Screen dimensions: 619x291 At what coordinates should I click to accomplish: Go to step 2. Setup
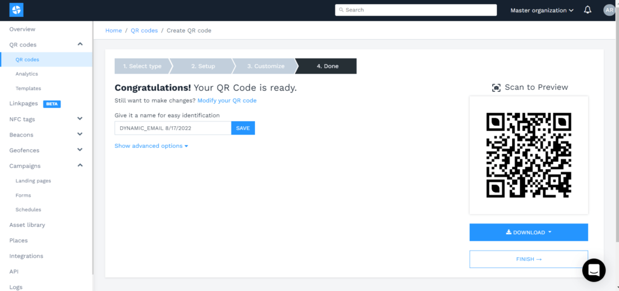(x=203, y=66)
